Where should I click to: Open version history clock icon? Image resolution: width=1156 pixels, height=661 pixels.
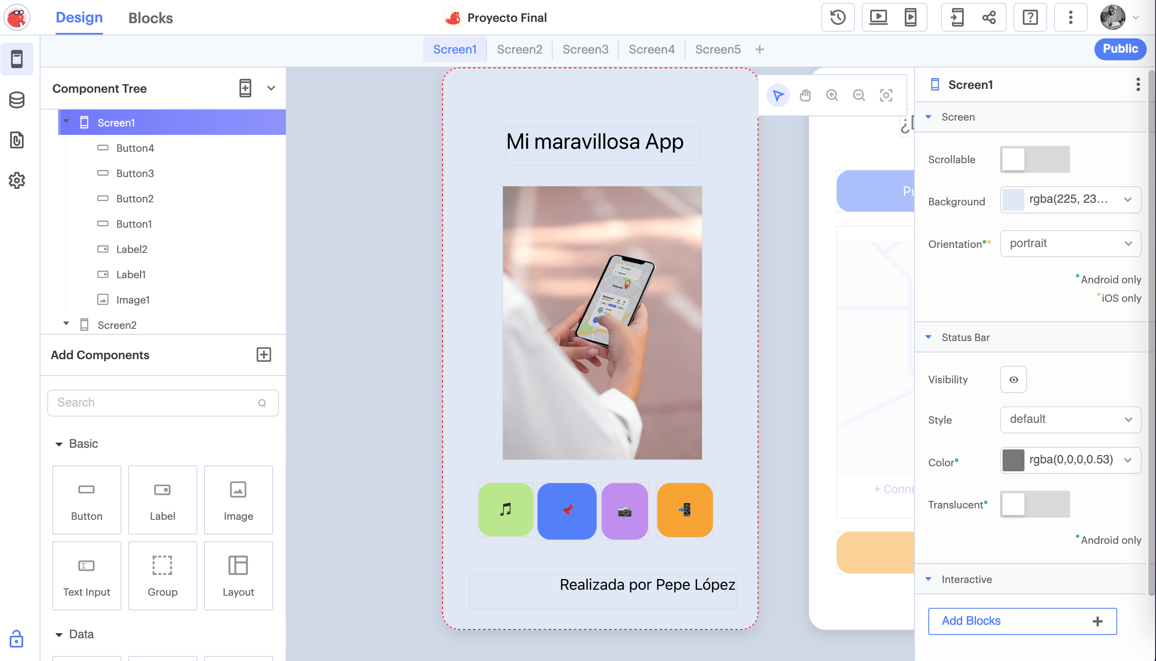(x=837, y=18)
